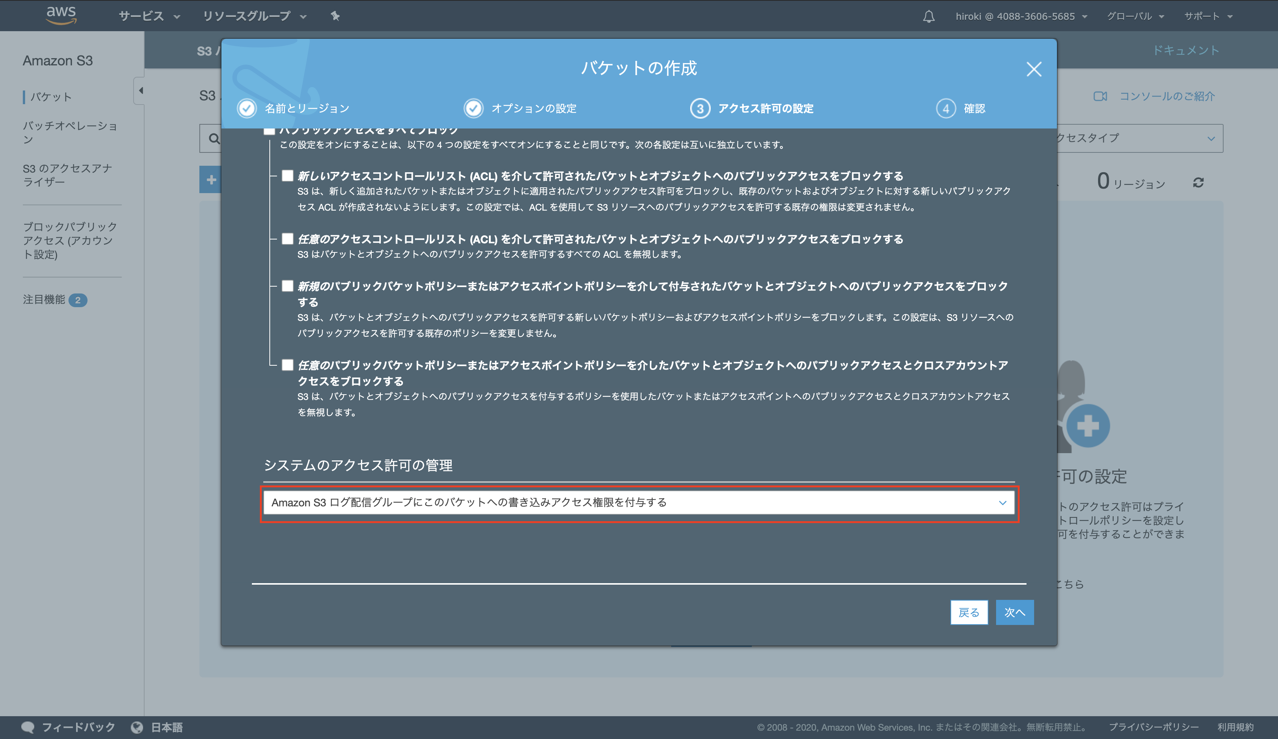Check block new public bucket policies option
Image resolution: width=1278 pixels, height=739 pixels.
(288, 286)
